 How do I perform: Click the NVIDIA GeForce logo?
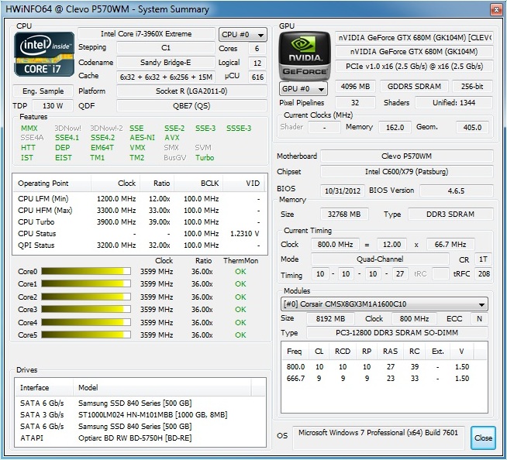[x=305, y=56]
